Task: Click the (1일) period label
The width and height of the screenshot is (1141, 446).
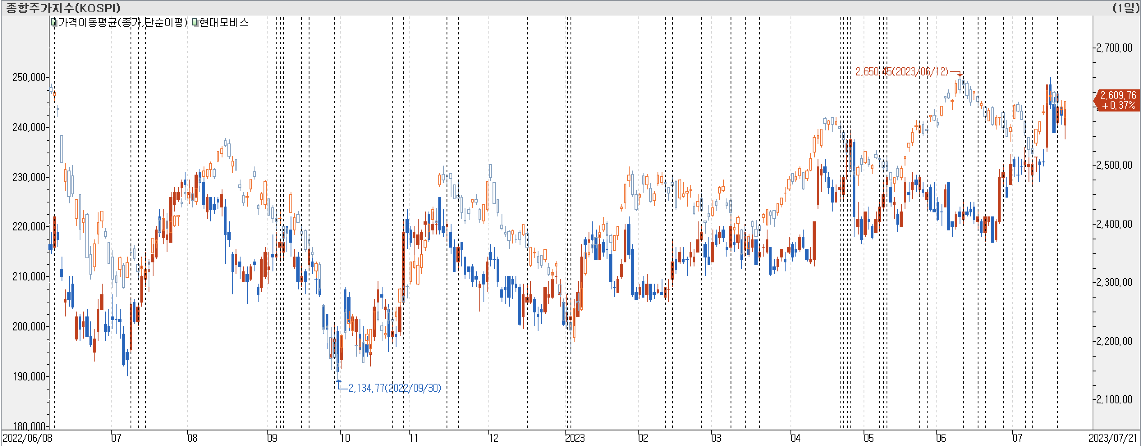Action: pyautogui.click(x=1125, y=8)
